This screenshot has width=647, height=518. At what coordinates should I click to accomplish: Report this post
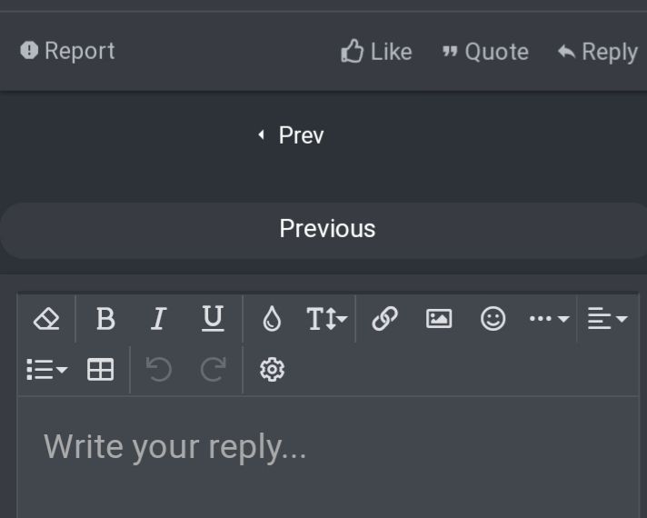tap(68, 51)
